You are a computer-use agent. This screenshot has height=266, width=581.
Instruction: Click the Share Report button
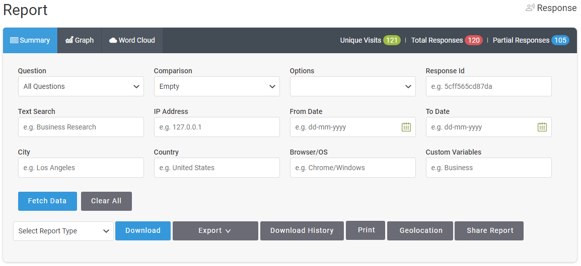489,231
